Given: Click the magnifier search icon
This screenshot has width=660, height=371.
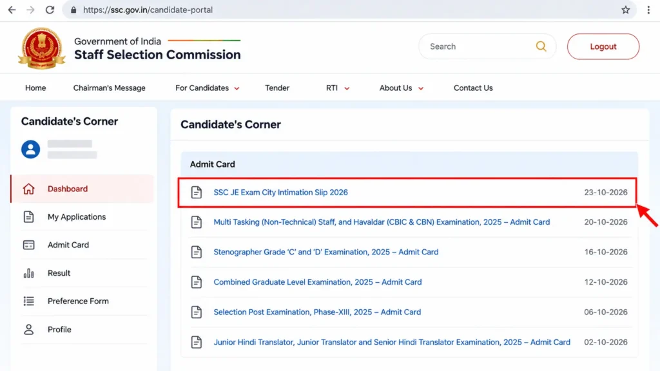Looking at the screenshot, I should click(x=541, y=46).
